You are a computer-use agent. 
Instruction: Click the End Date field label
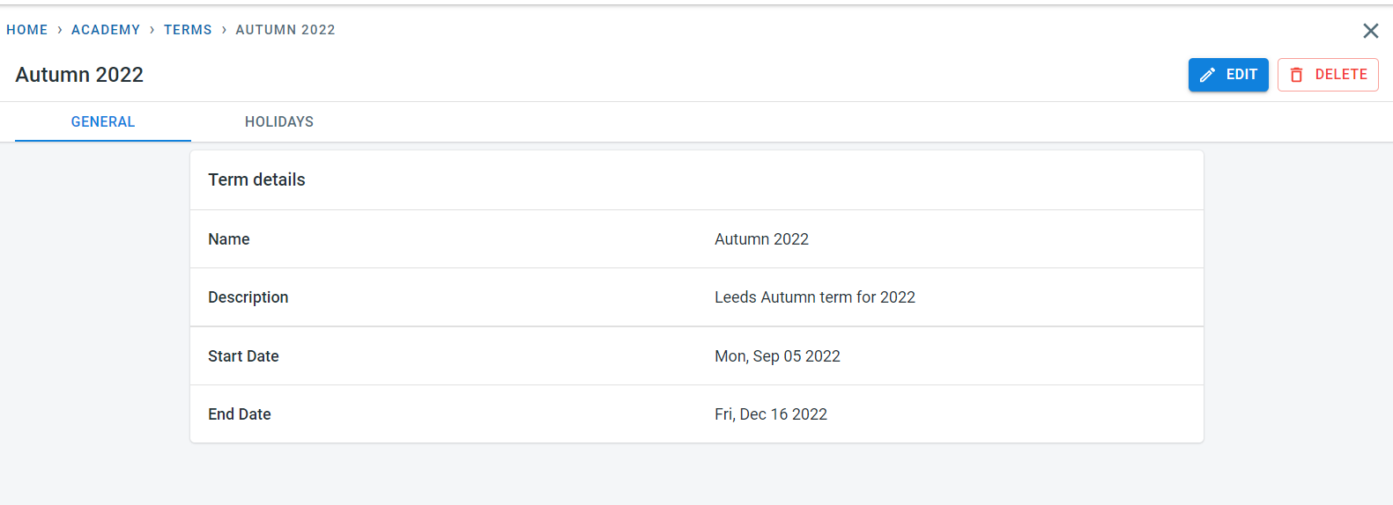[240, 414]
